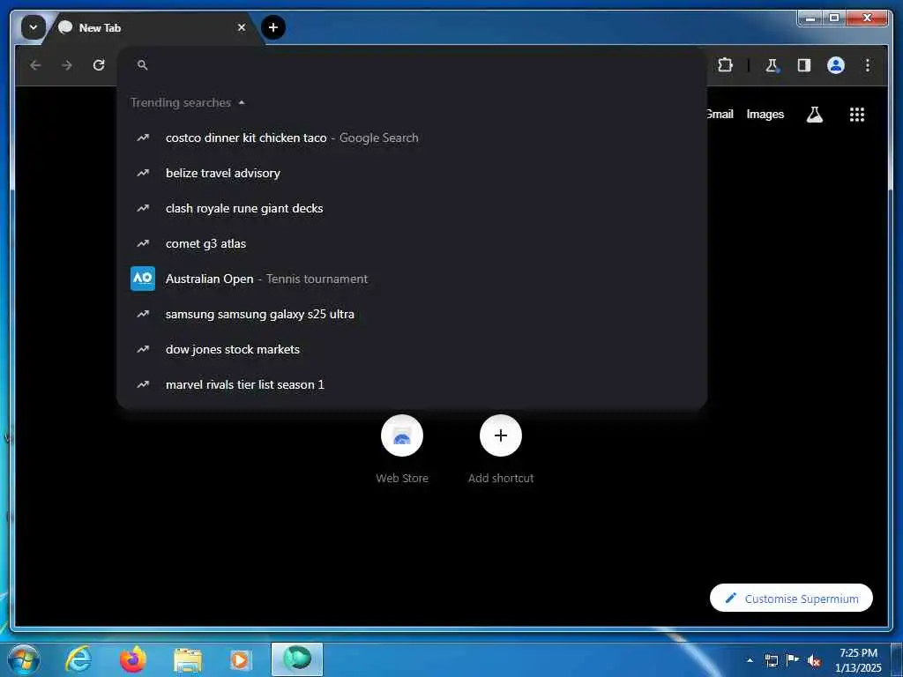Open the profile avatar menu
The height and width of the screenshot is (677, 903).
click(x=836, y=65)
